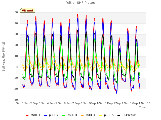Click the Sep 7 x-axis tick label
Image resolution: width=161 pixels, height=120 pixels.
[70, 103]
